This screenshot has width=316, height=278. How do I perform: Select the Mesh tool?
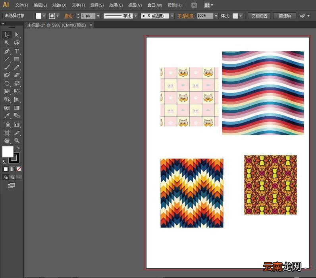pos(7,108)
